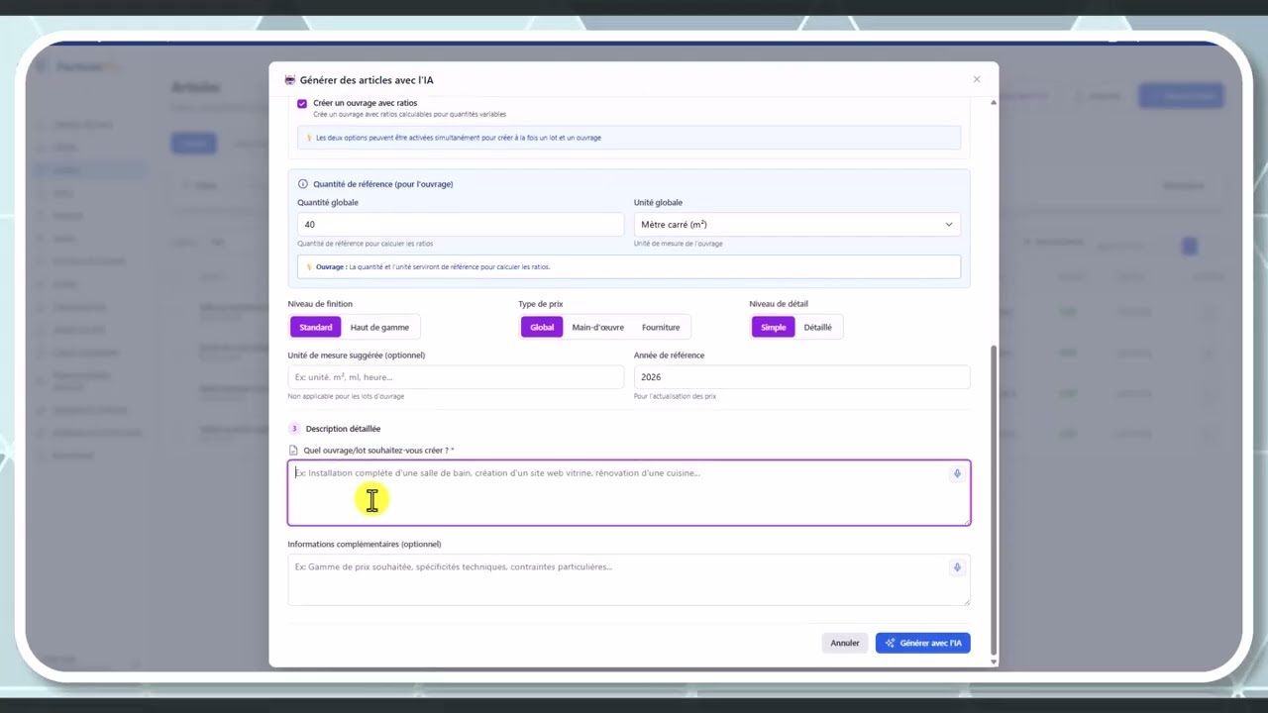Click the document icon next to "Quel ouvrage/lot" label
1268x713 pixels.
pos(293,451)
